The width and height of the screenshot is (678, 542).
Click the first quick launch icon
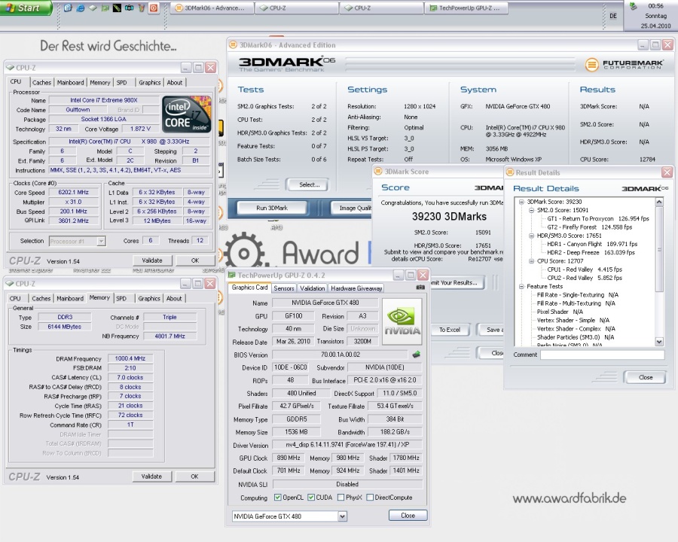[68, 8]
